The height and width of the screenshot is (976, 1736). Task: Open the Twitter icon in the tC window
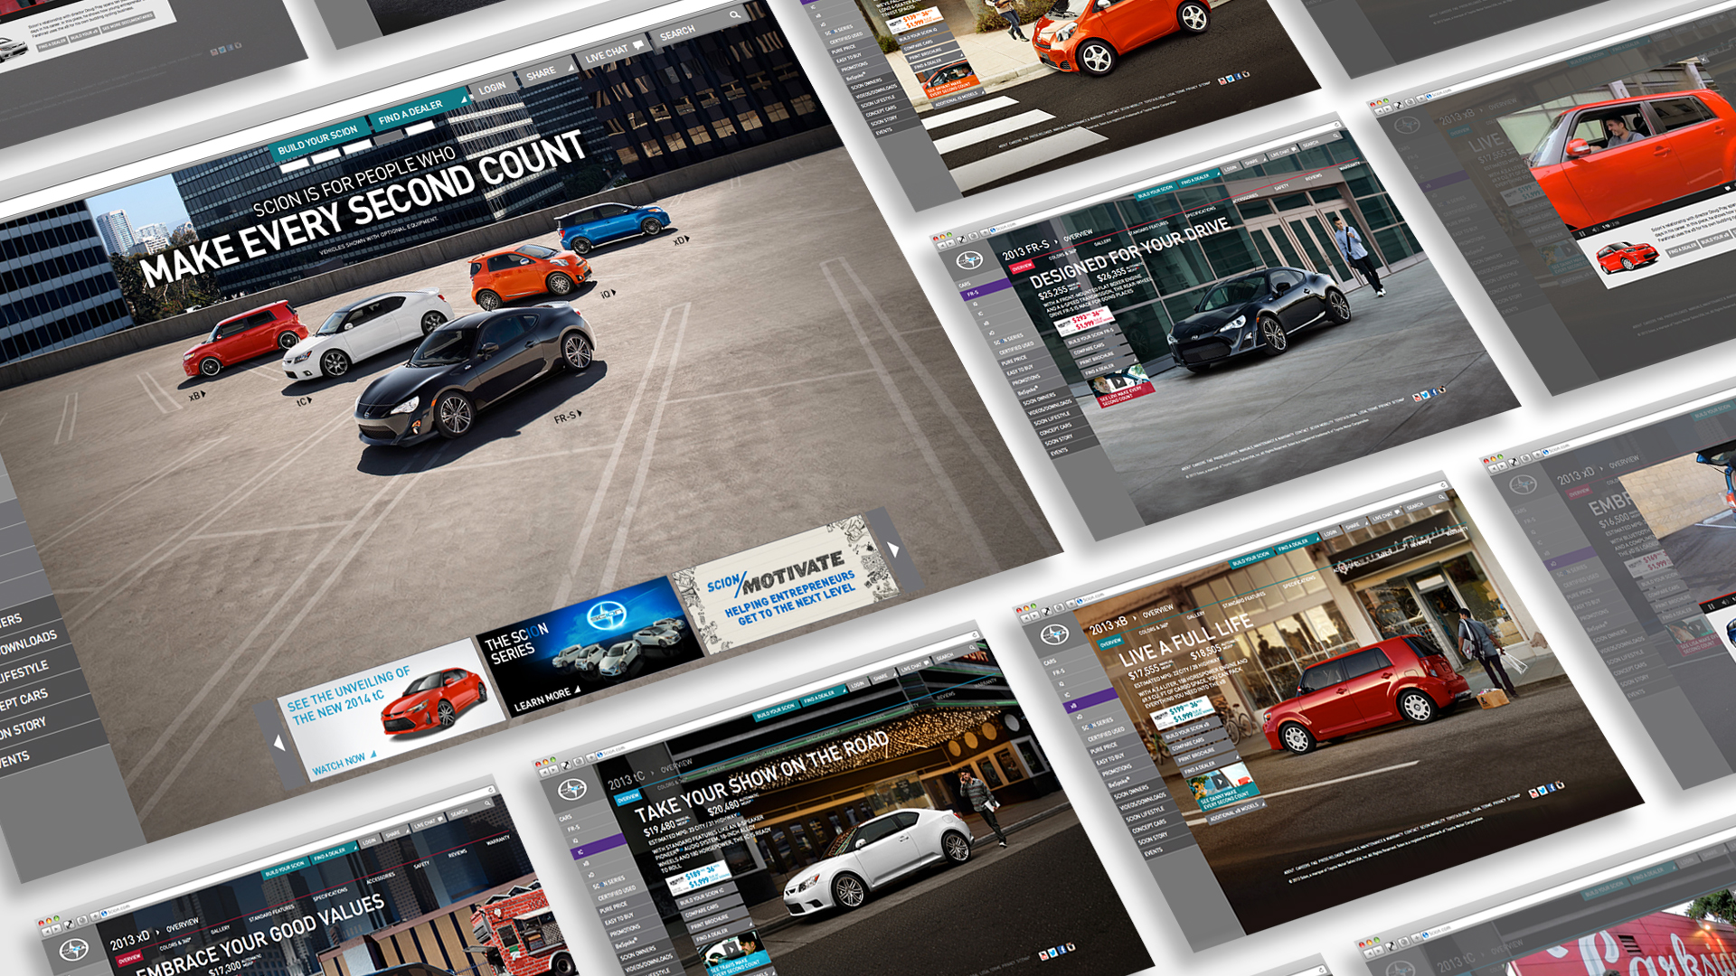point(1052,953)
